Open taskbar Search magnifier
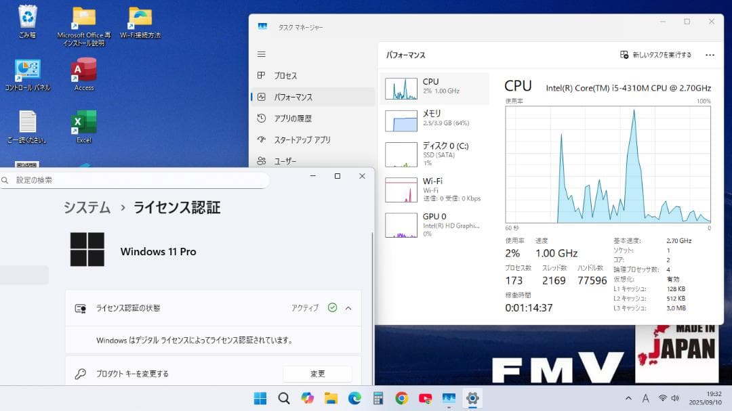 click(284, 398)
